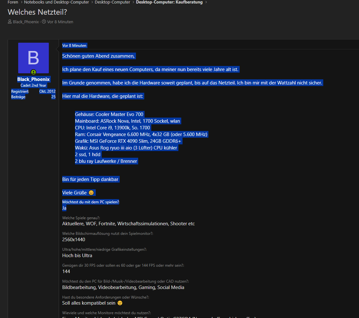Click wink emoji after kompatibel sein
This screenshot has height=318, width=359.
tap(120, 303)
